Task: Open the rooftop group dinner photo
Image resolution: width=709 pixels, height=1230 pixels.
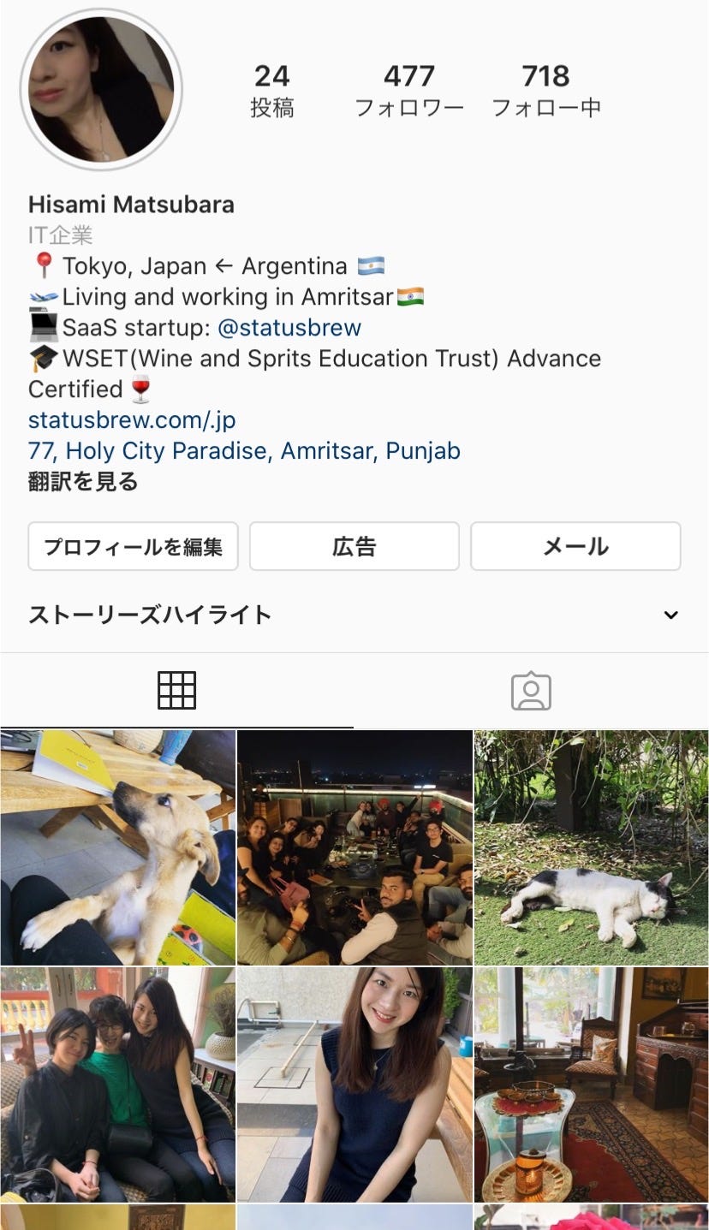Action: [354, 847]
